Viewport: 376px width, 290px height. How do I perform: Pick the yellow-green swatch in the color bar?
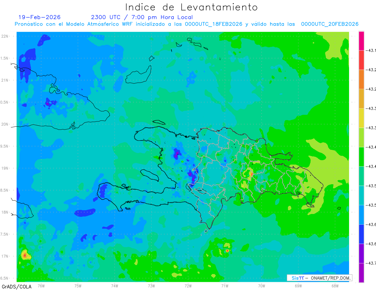361,137
